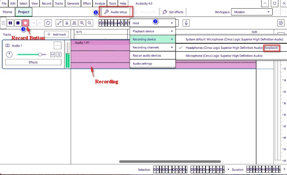Click the microphone record meter icon
The image size is (287, 175).
pyautogui.click(x=186, y=23)
